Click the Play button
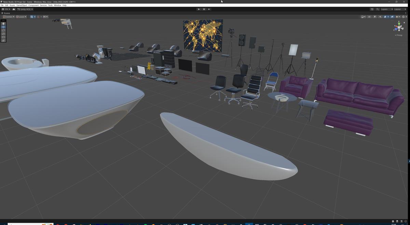The image size is (410, 225). coord(199,9)
